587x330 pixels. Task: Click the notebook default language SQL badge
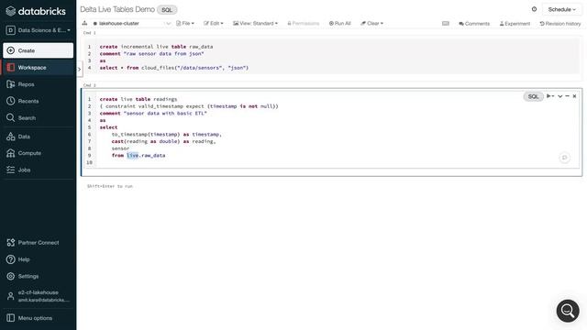(167, 10)
